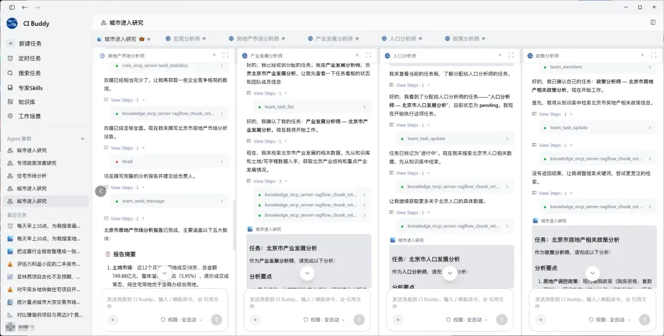Add attachment in 产业发展分析师 input

click(x=255, y=320)
